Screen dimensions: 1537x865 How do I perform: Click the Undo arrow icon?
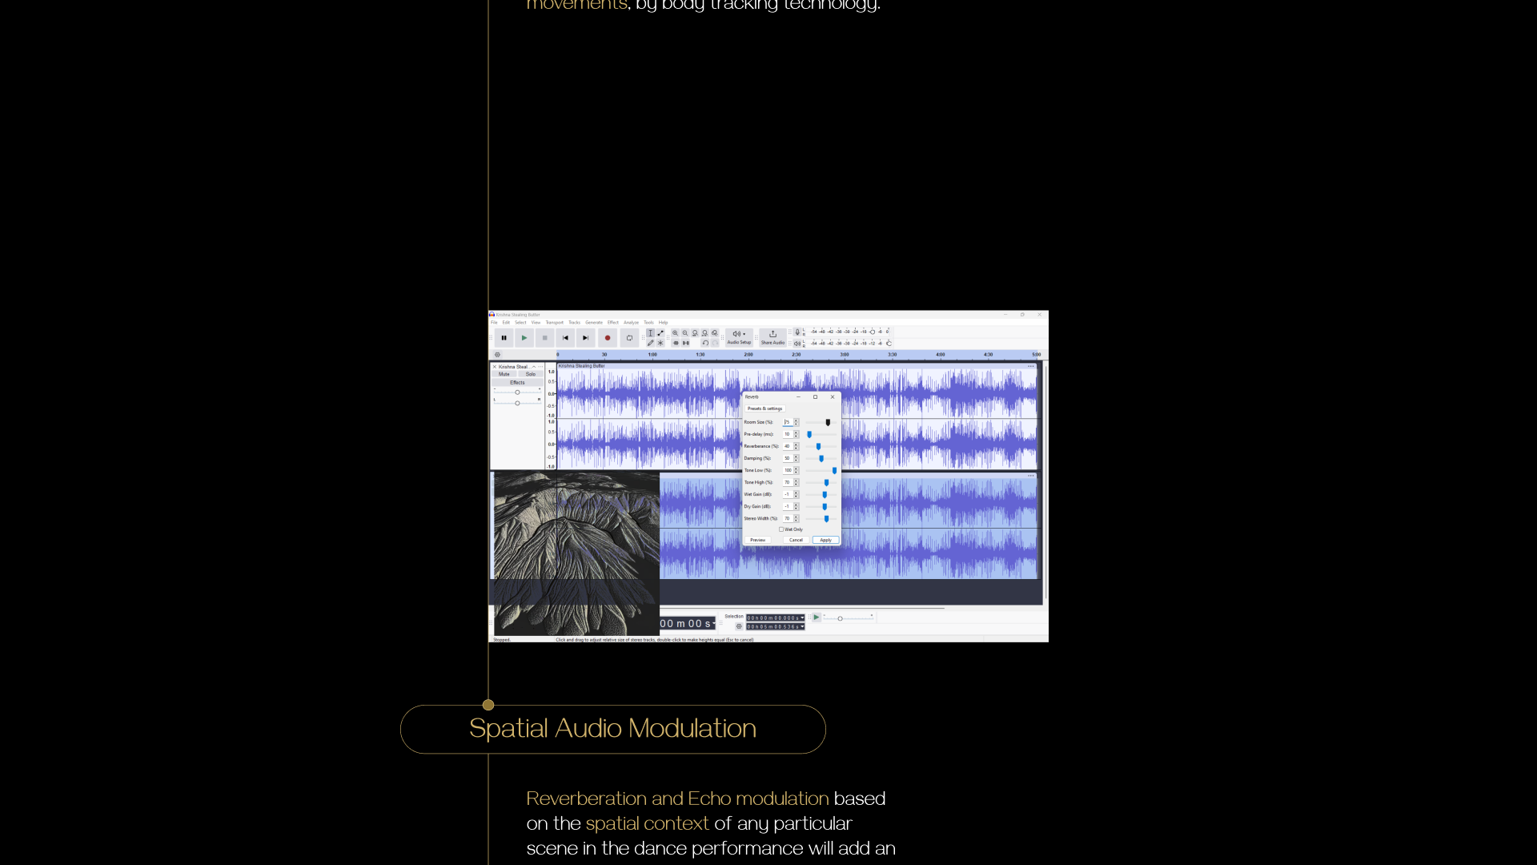[705, 344]
